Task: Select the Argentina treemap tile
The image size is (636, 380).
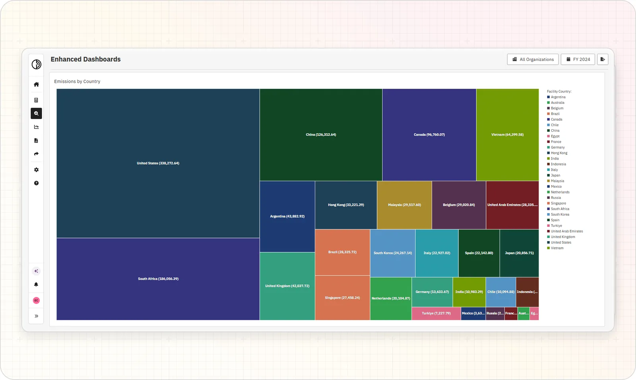Action: [287, 216]
